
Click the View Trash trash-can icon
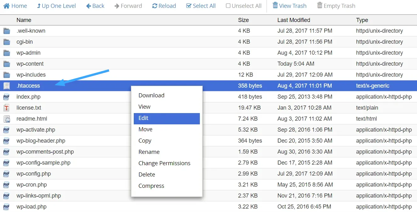click(x=275, y=5)
